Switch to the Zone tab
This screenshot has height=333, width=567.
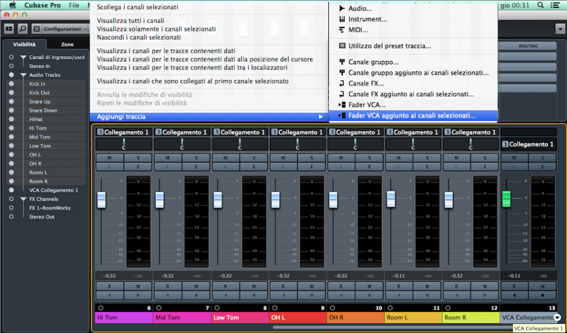67,44
